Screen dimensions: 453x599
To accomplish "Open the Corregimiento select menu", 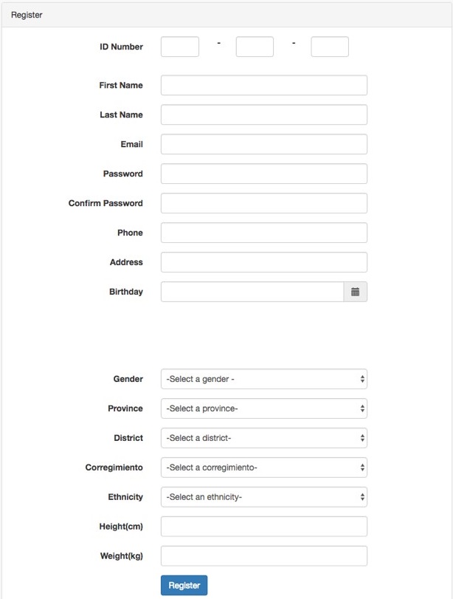I will 264,468.
